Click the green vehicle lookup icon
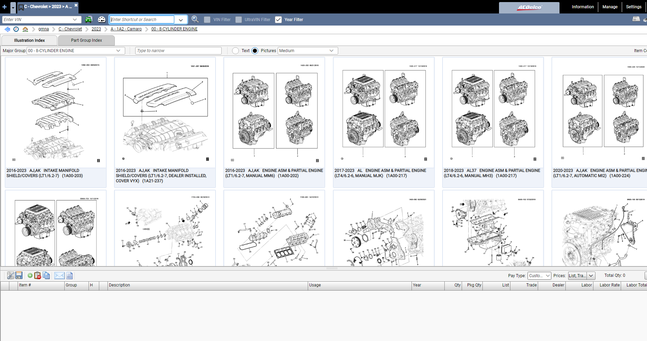This screenshot has height=341, width=647. pos(89,20)
